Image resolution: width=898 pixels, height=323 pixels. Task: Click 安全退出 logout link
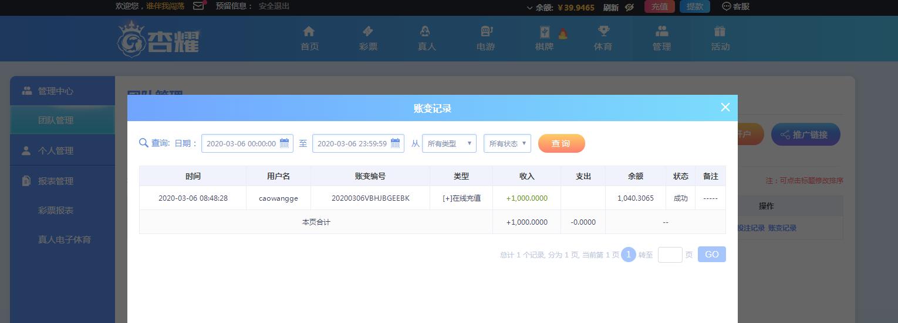[x=274, y=6]
